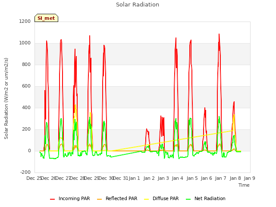This screenshot has width=276, height=207.
Task: Click the Jan 9 x-axis tick label
Action: click(x=249, y=178)
